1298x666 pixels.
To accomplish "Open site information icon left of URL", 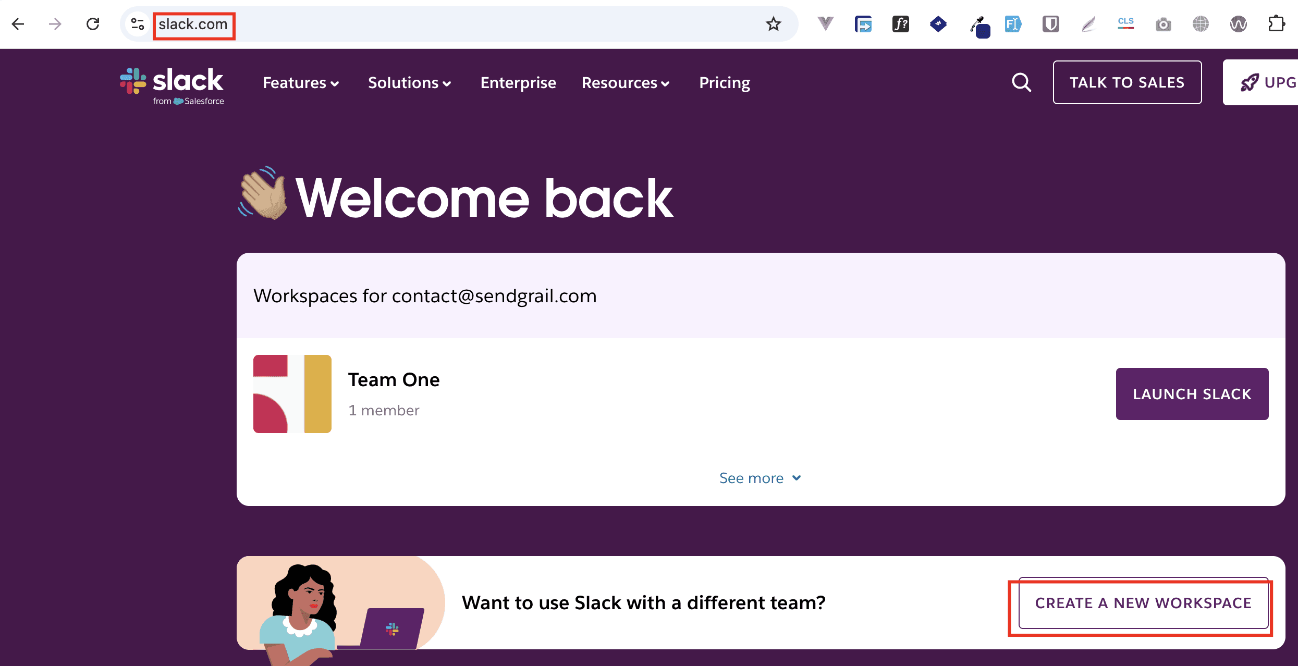I will 138,24.
